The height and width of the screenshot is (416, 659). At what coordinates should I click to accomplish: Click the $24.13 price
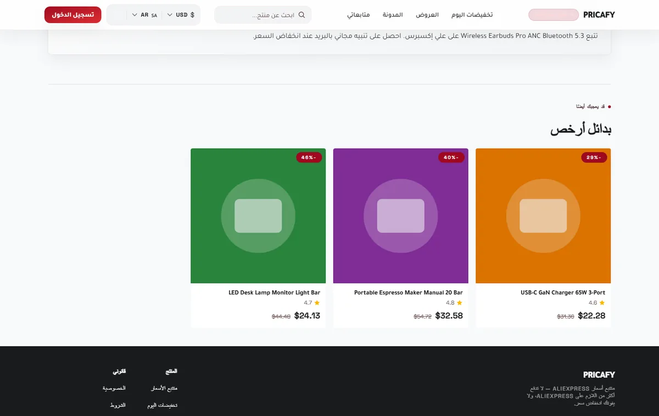tap(307, 316)
